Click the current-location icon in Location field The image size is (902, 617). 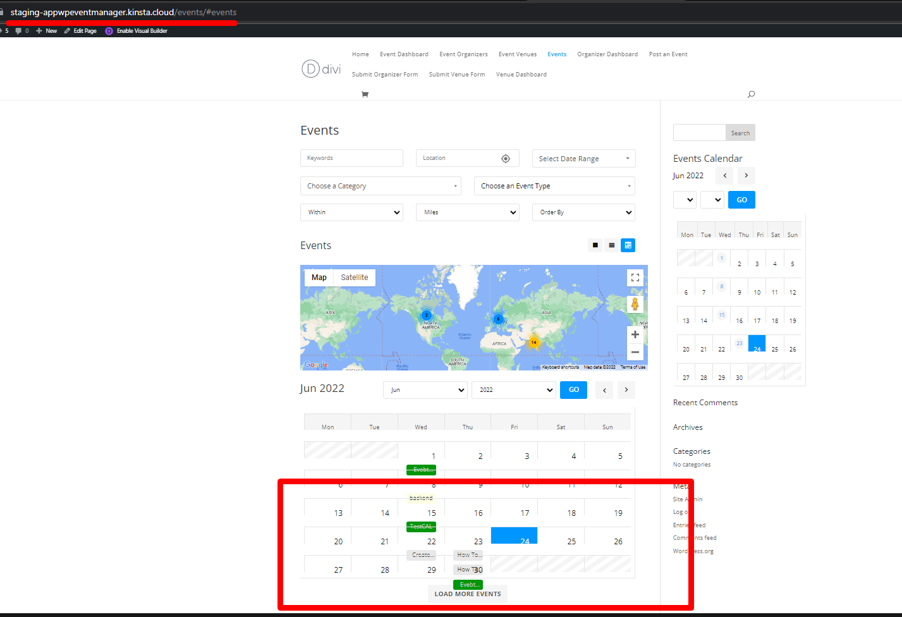tap(506, 158)
